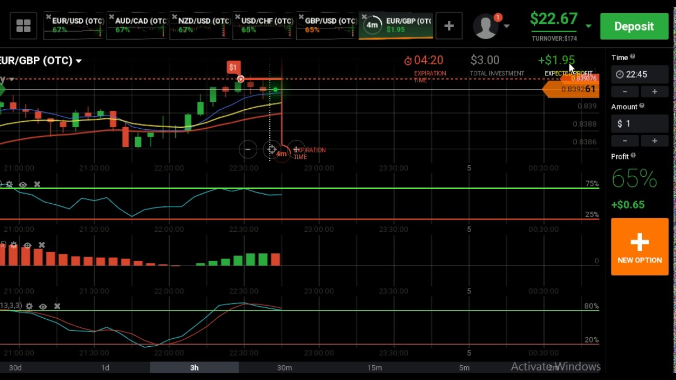Expand the EUR/GBP (OTC) asset dropdown
Viewport: 676px width, 380px height.
click(79, 61)
